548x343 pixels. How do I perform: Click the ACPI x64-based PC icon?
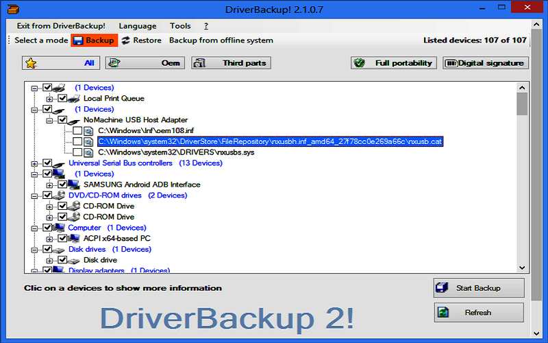74,239
